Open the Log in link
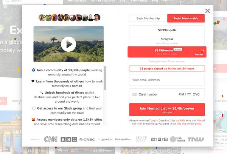227x154 pixels. [154, 120]
